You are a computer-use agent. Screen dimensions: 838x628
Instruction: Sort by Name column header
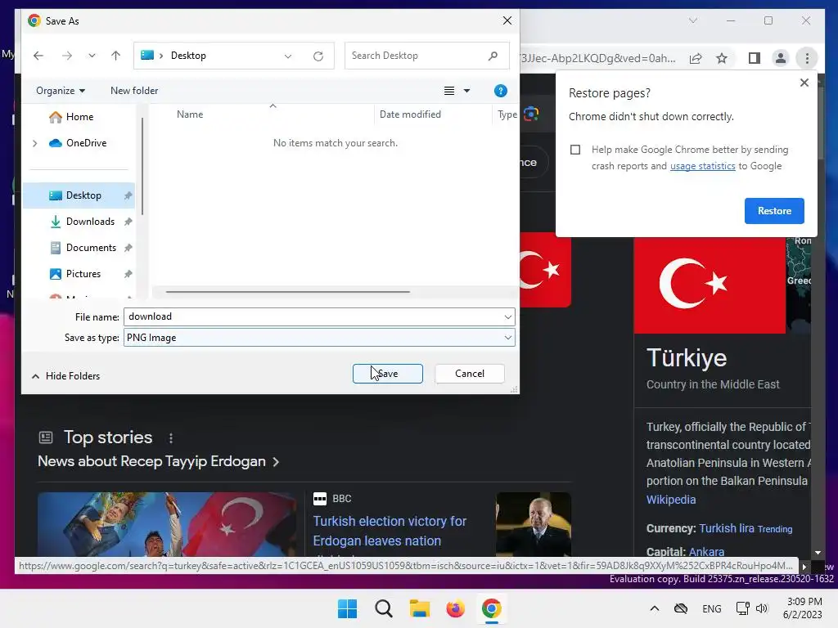click(190, 114)
